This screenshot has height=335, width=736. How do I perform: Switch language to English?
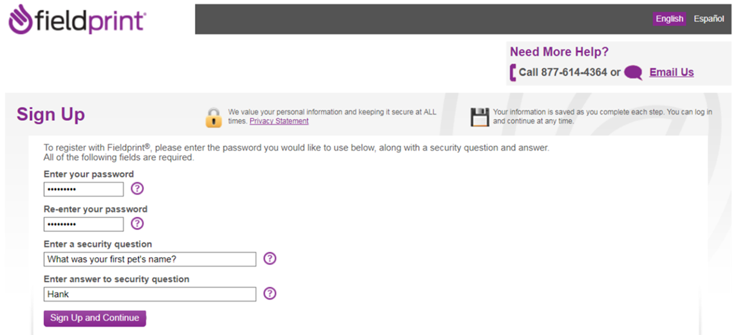click(x=669, y=19)
